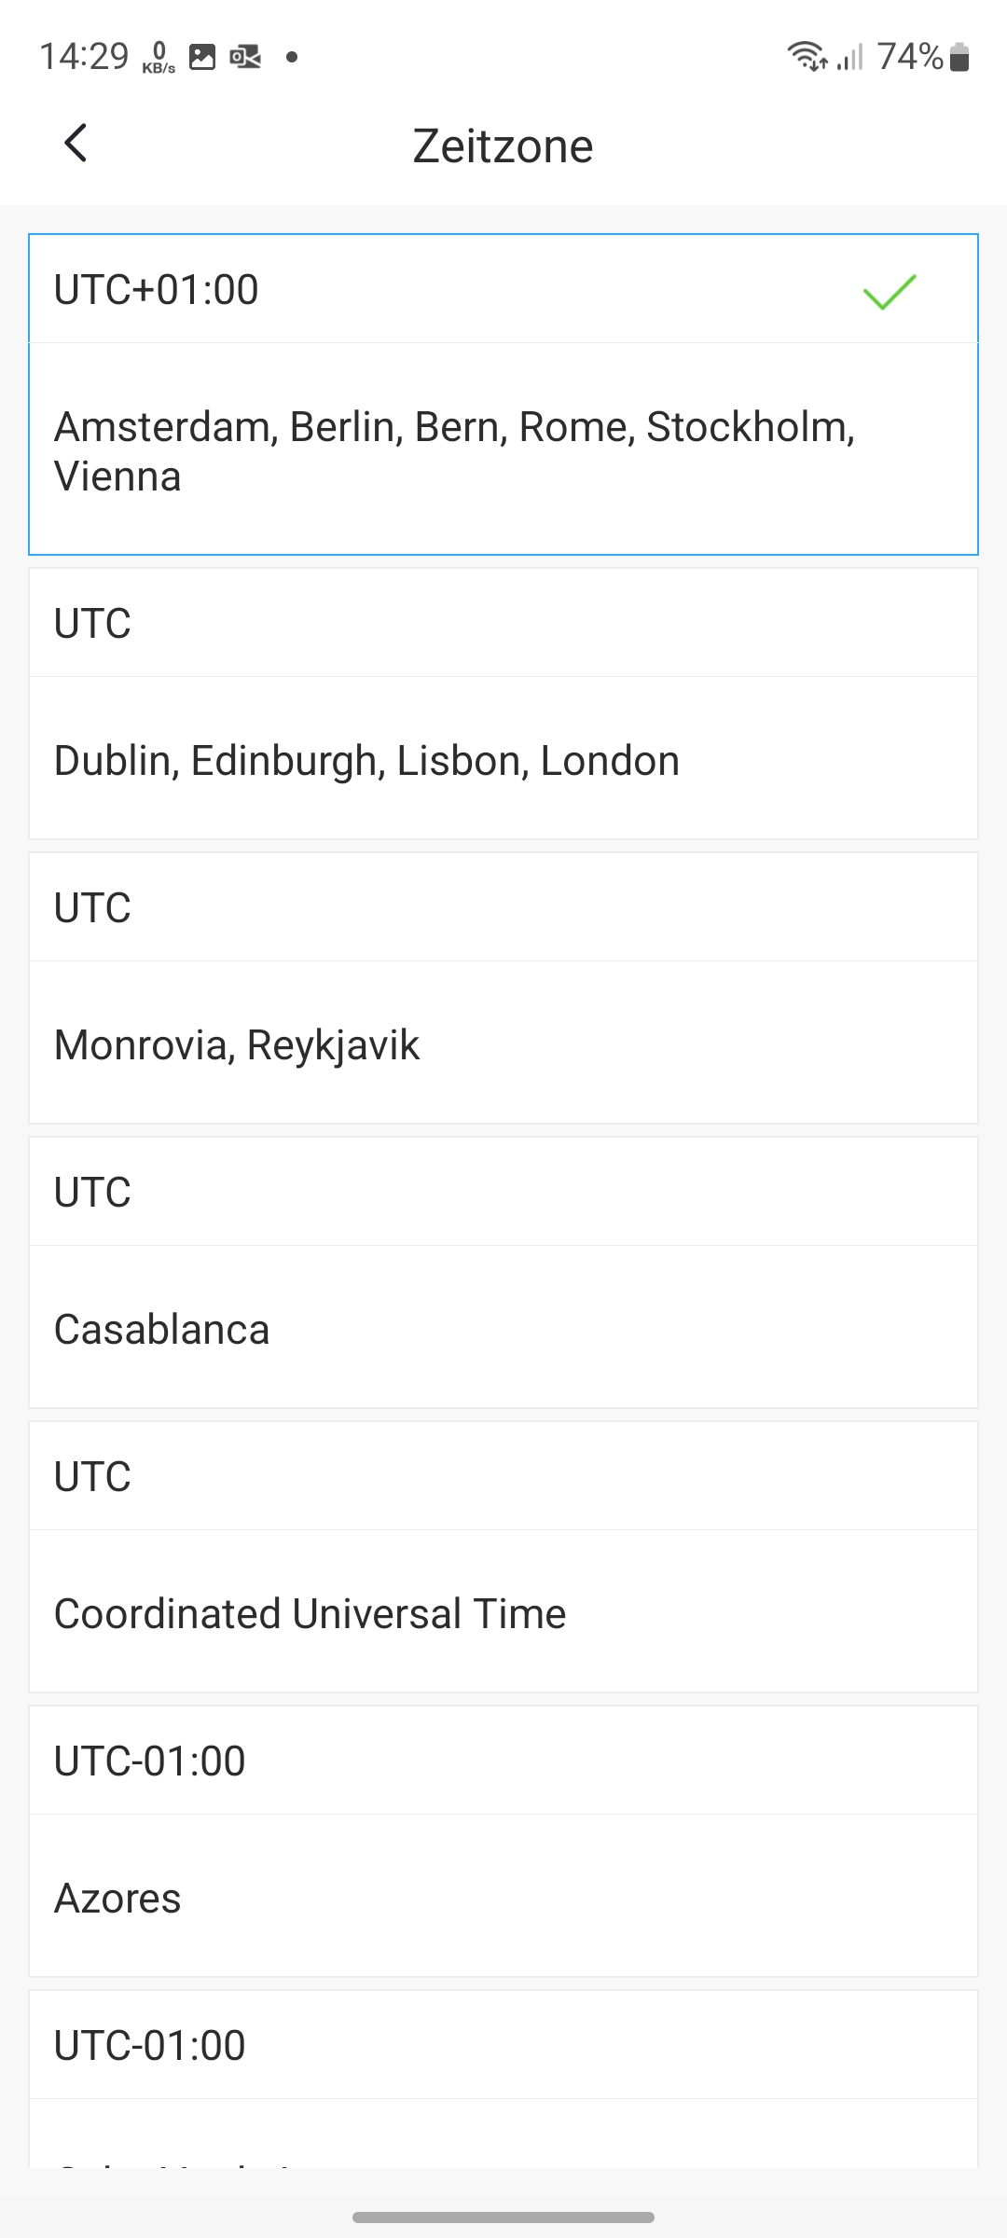
Task: Choose the Monrovia, Reykjavik timezone
Action: point(237,1044)
